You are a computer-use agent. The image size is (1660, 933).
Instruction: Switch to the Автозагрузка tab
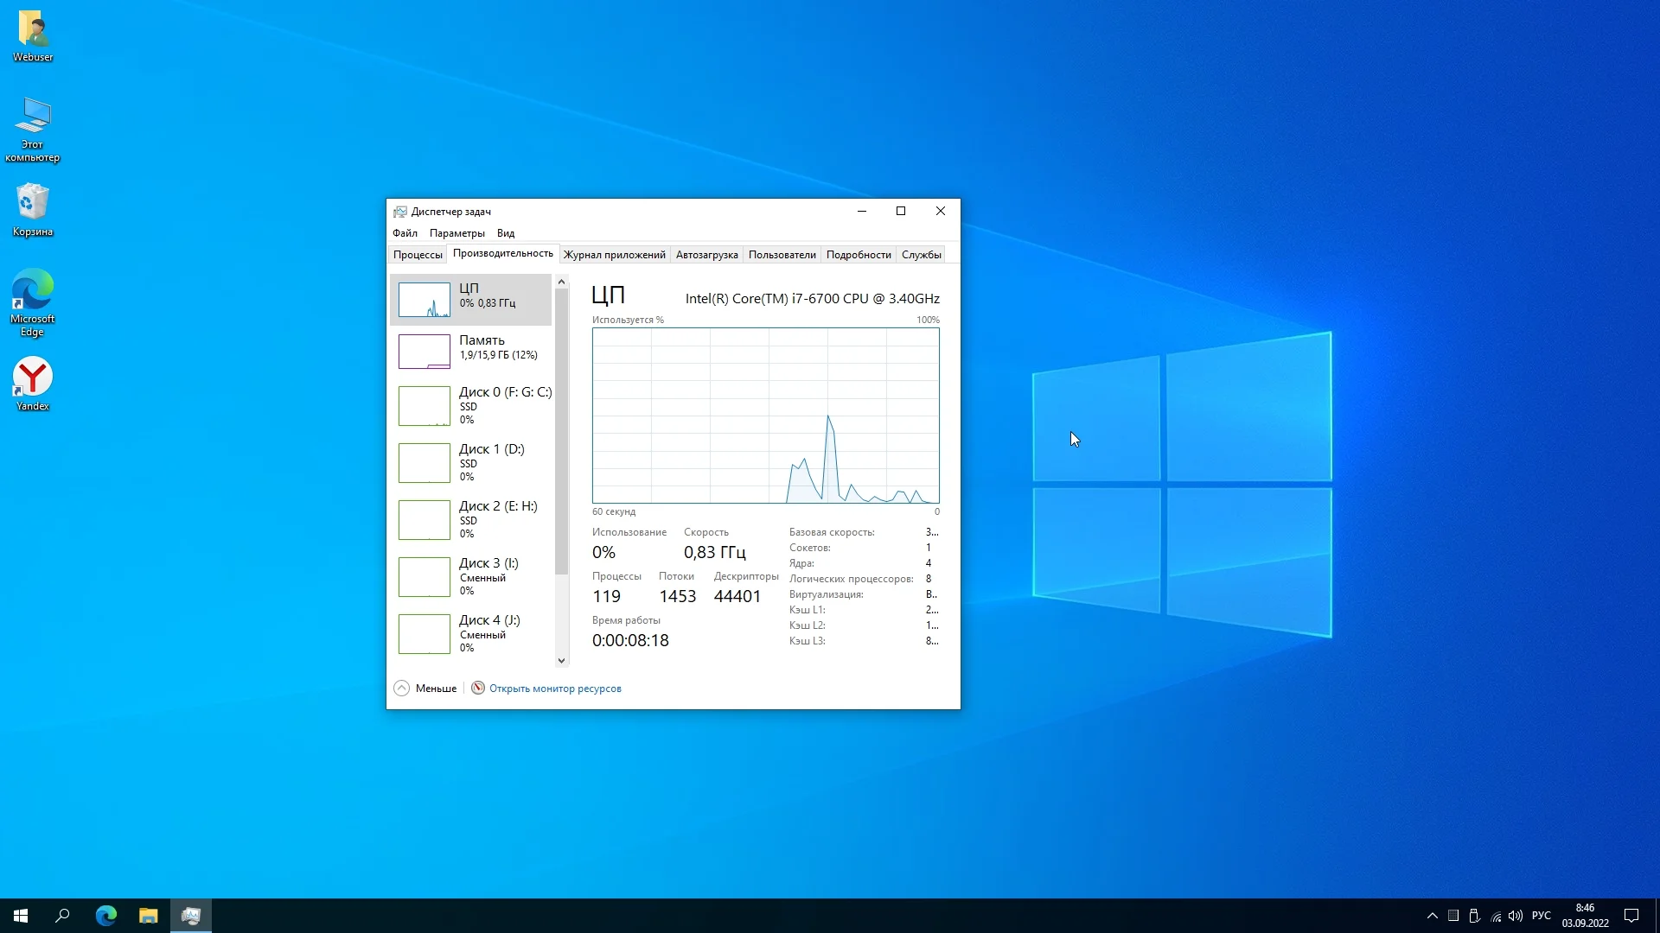706,255
